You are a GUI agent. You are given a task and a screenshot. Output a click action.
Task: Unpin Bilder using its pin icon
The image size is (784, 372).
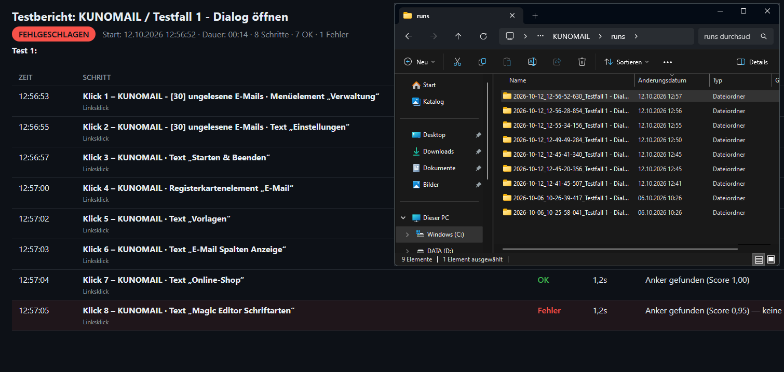click(478, 185)
